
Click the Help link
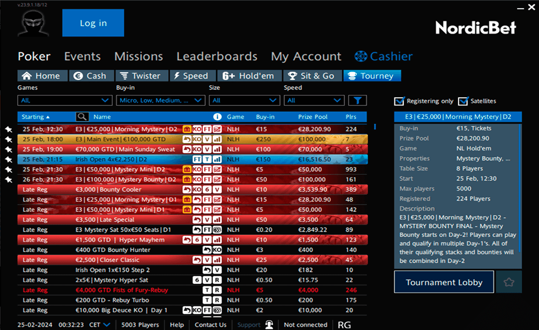pyautogui.click(x=177, y=324)
